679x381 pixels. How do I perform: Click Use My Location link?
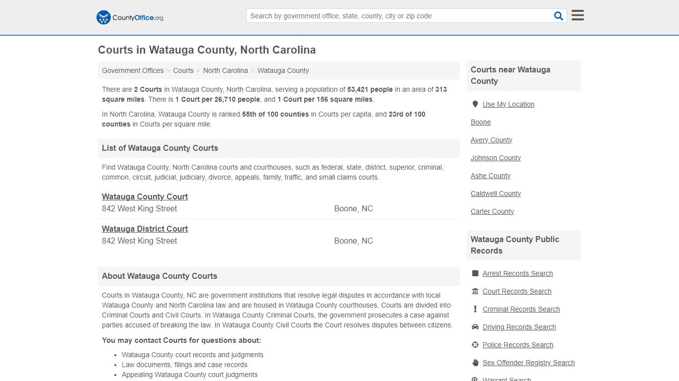pyautogui.click(x=509, y=104)
